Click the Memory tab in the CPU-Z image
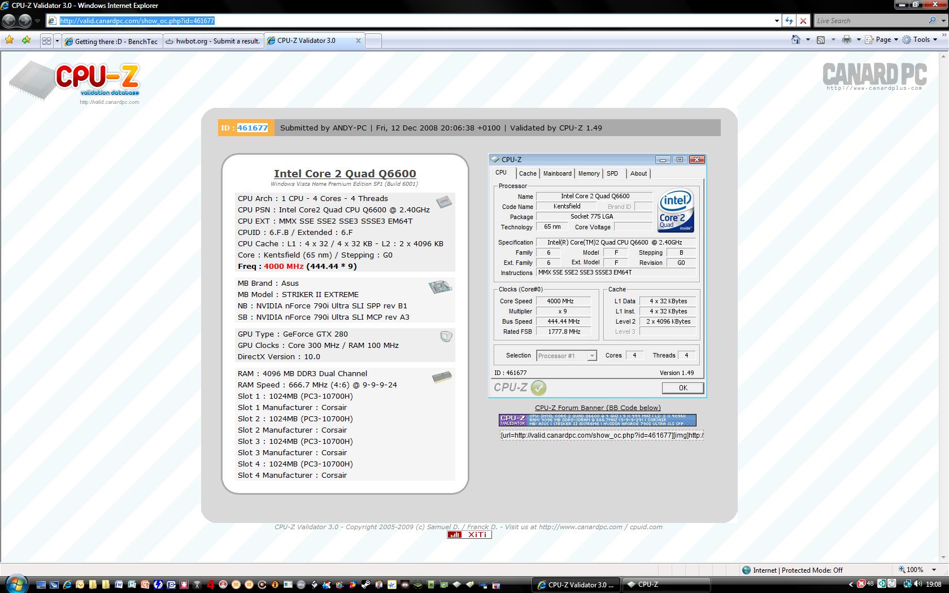The height and width of the screenshot is (593, 949). 589,173
